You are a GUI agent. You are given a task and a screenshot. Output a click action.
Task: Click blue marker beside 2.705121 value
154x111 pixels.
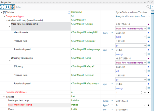point(149,33)
